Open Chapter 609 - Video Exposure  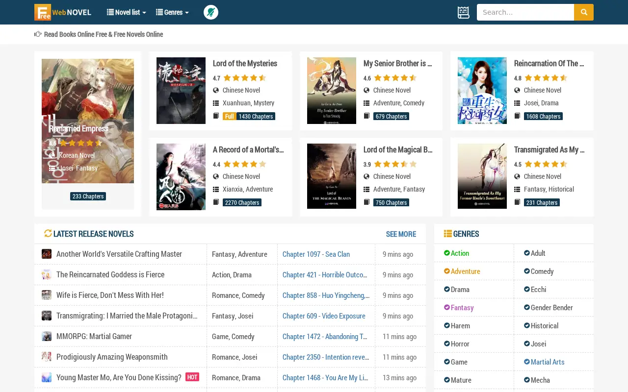(324, 316)
